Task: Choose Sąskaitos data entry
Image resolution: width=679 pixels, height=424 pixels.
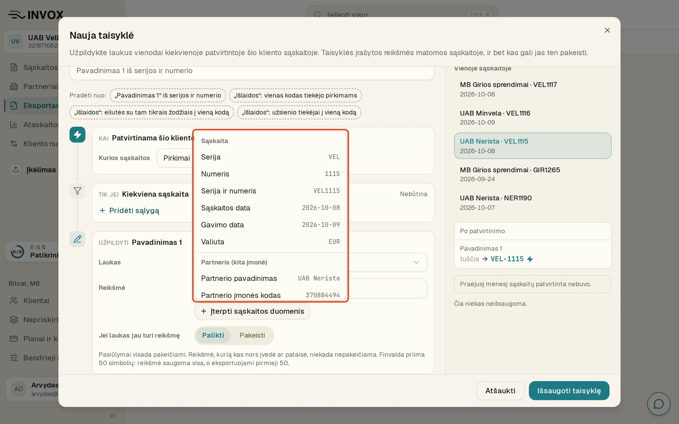Action: pos(270,208)
